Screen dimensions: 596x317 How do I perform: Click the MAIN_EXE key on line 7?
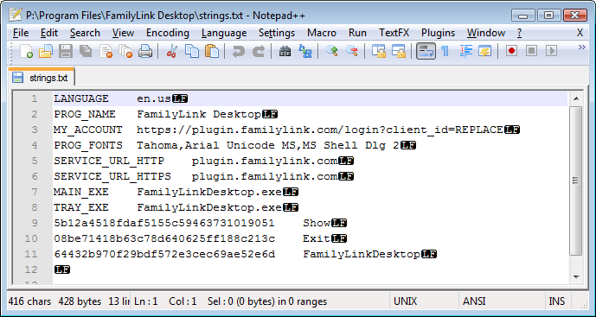pos(81,192)
